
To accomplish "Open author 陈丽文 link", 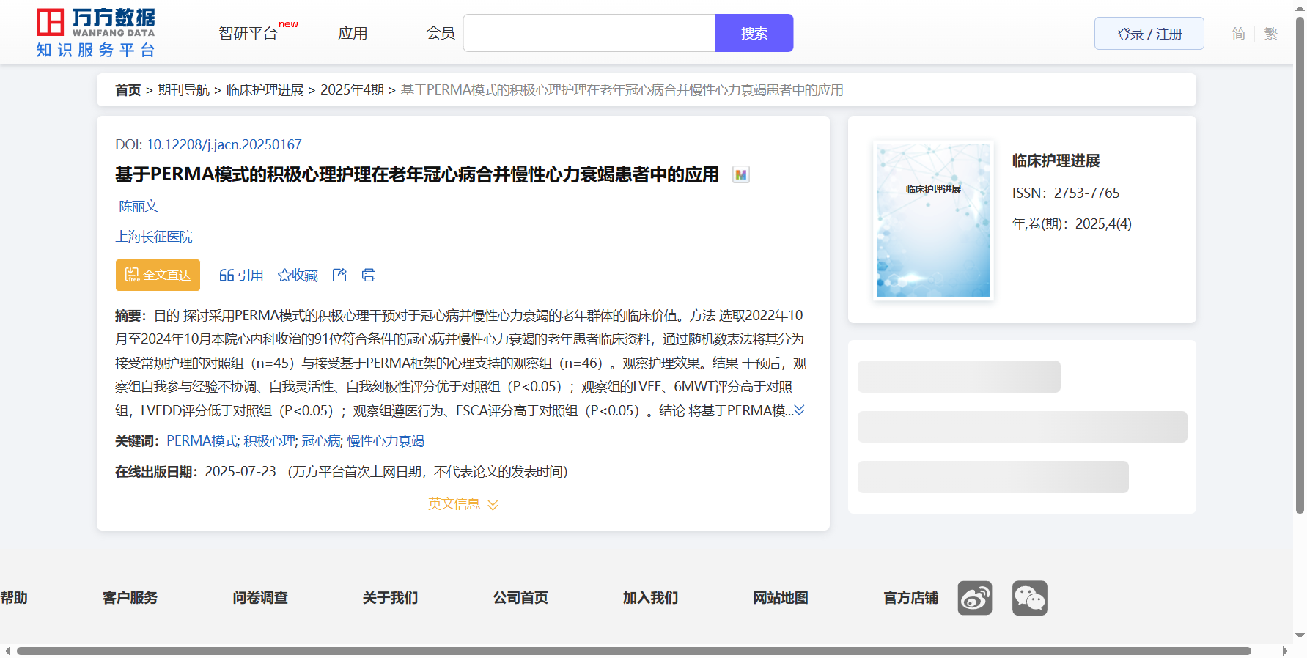I will [x=139, y=207].
